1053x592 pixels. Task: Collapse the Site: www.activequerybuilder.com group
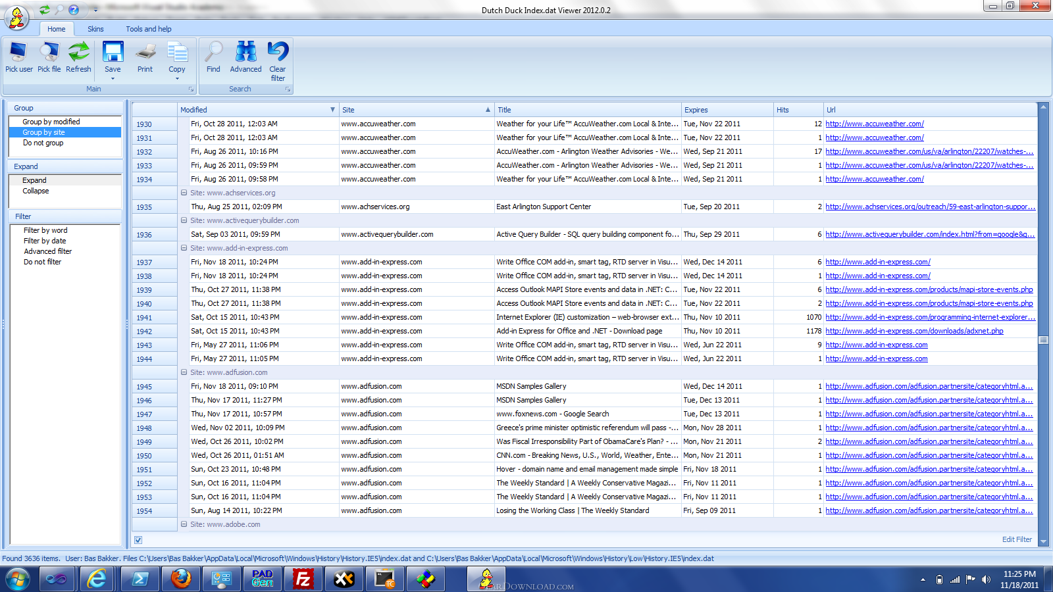(184, 220)
